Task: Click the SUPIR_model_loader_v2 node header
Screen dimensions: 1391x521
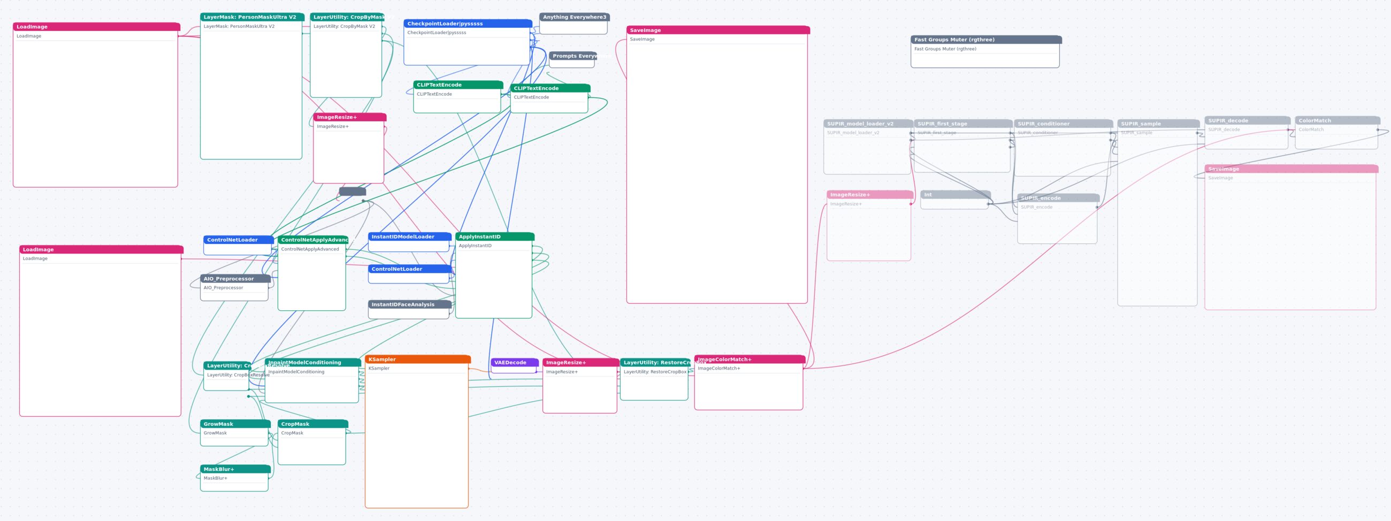Action: 868,124
